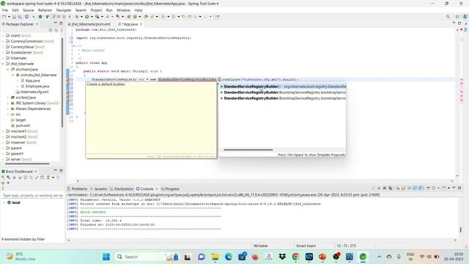Expand the Maven Dependencies node
Screen dimensions: 469x264
[x=8, y=109]
